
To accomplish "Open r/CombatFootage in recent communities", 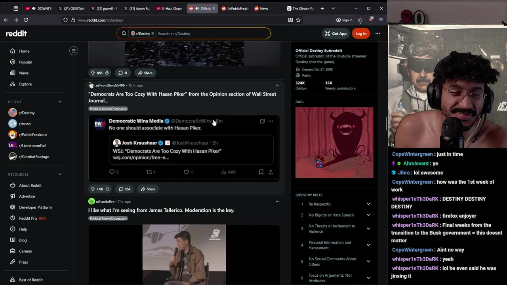I will pos(34,157).
